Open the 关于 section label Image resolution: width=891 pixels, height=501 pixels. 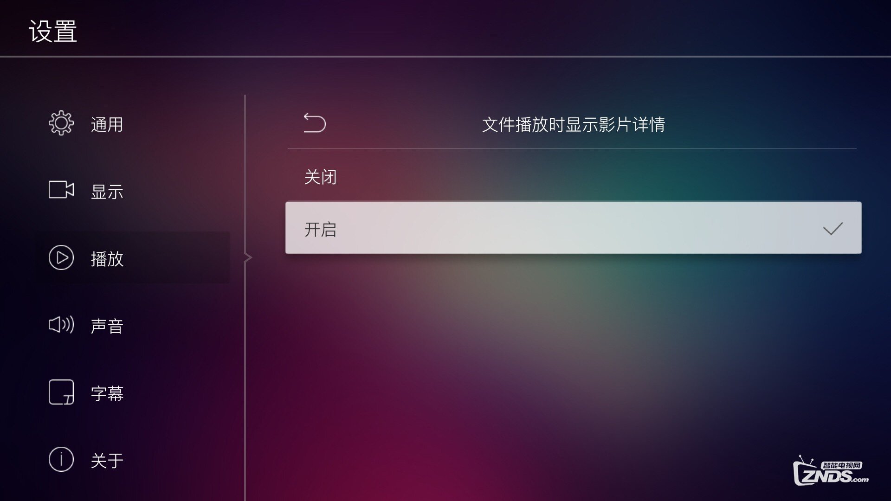pyautogui.click(x=107, y=461)
